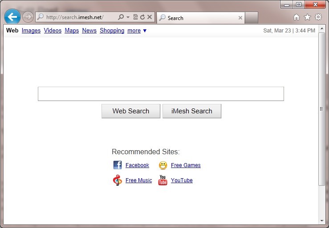Image resolution: width=329 pixels, height=228 pixels.
Task: Minimize the browser window
Action: click(x=286, y=4)
